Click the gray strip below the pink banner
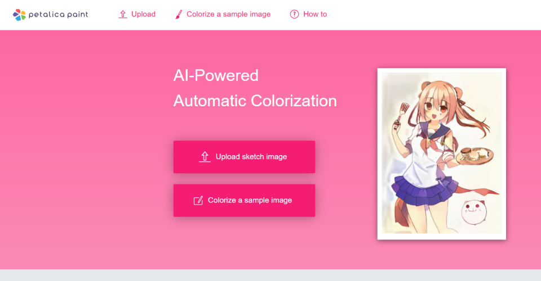 tap(270, 275)
